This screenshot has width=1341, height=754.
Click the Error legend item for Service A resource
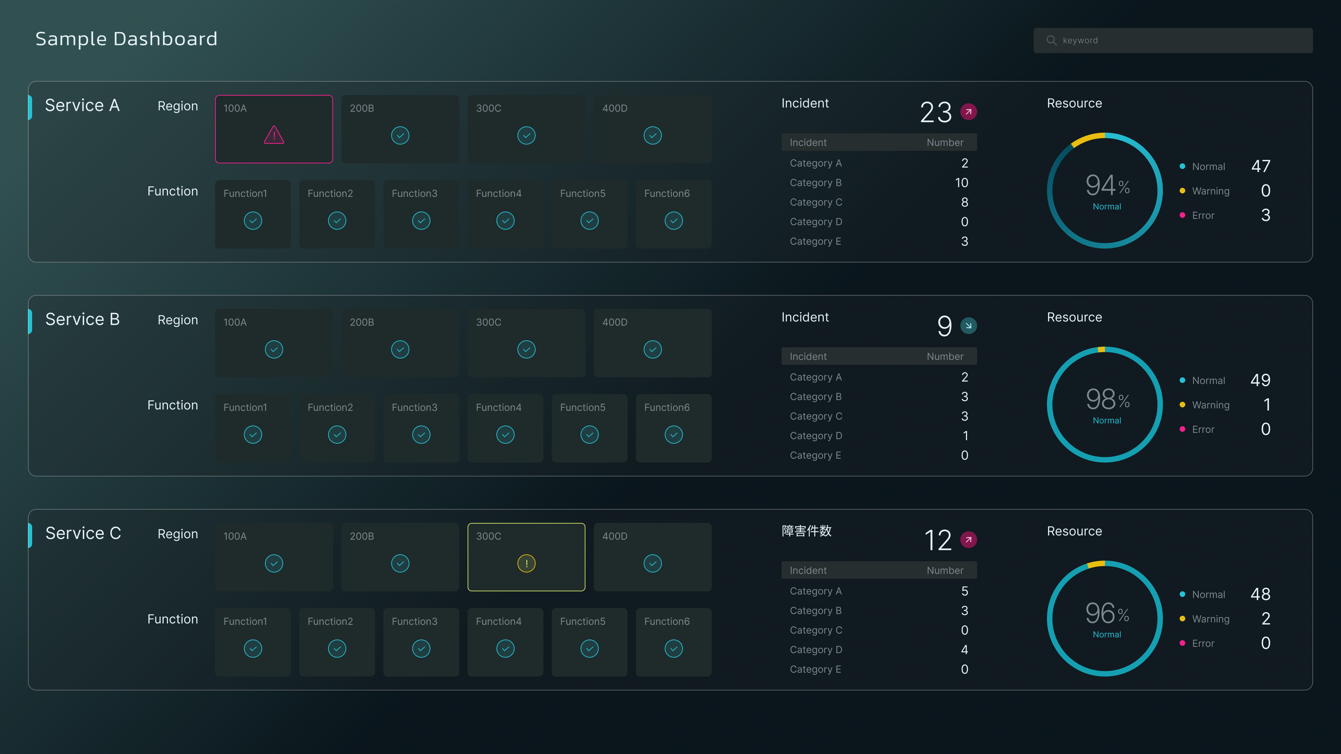tap(1202, 215)
